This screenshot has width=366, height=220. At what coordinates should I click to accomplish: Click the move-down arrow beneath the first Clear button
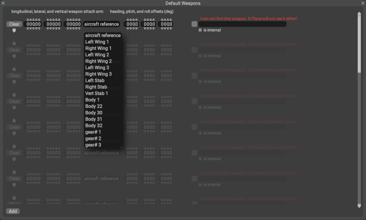[14, 31]
